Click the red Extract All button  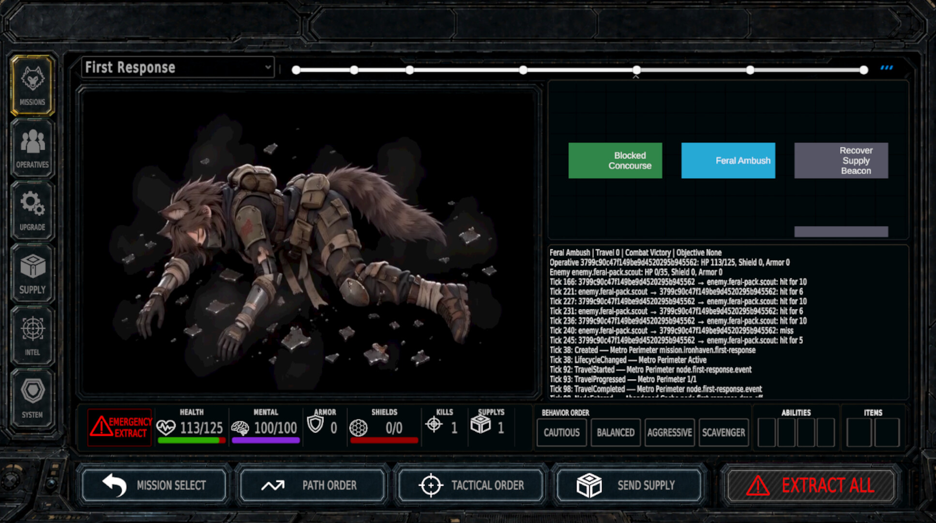[x=811, y=485]
